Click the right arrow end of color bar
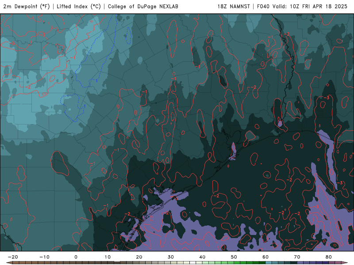 click(x=345, y=262)
